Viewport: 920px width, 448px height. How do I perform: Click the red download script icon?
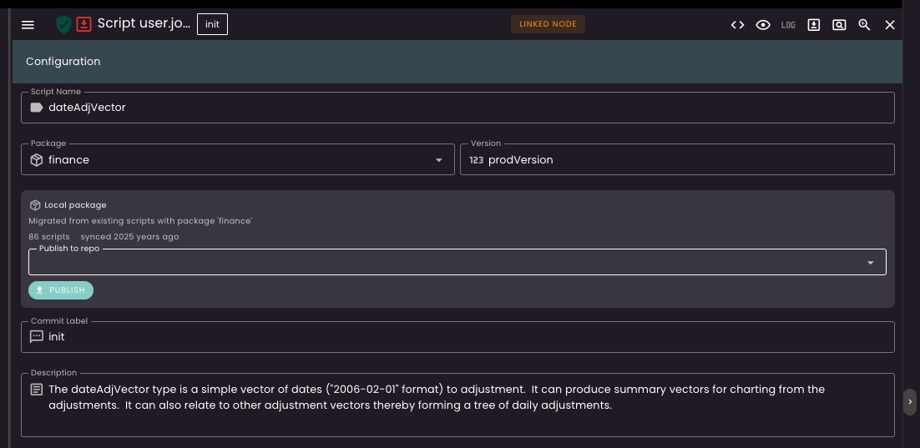[x=83, y=24]
